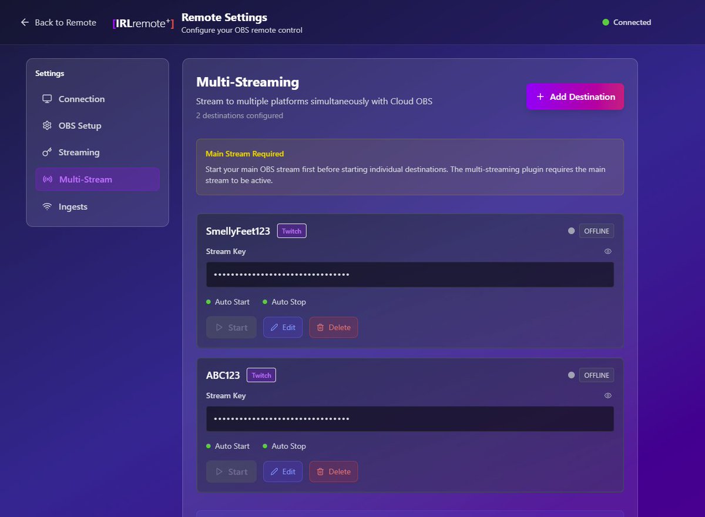705x517 pixels.
Task: Open the Connection settings section
Action: [98, 99]
